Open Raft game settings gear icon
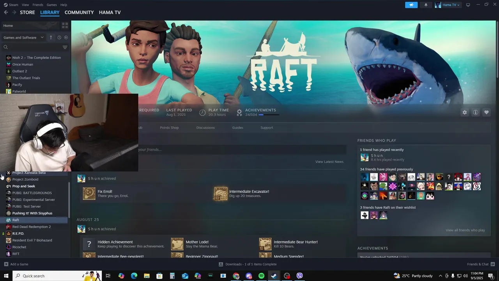 [x=465, y=112]
